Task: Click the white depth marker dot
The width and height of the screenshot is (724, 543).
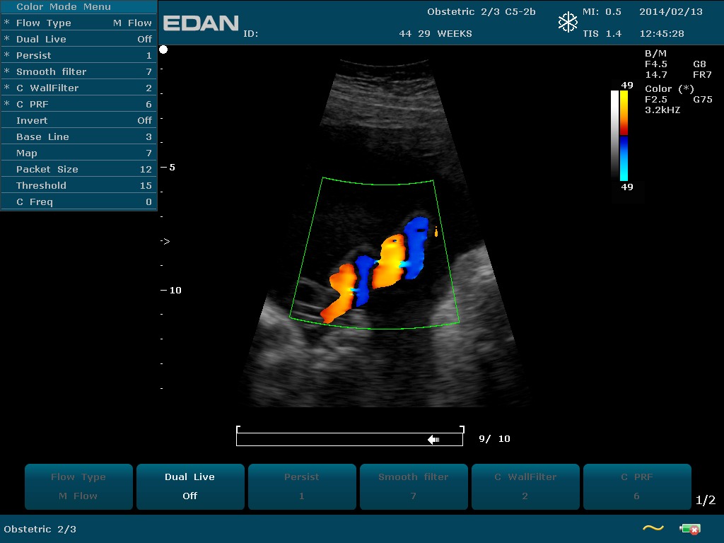Action: click(x=163, y=49)
